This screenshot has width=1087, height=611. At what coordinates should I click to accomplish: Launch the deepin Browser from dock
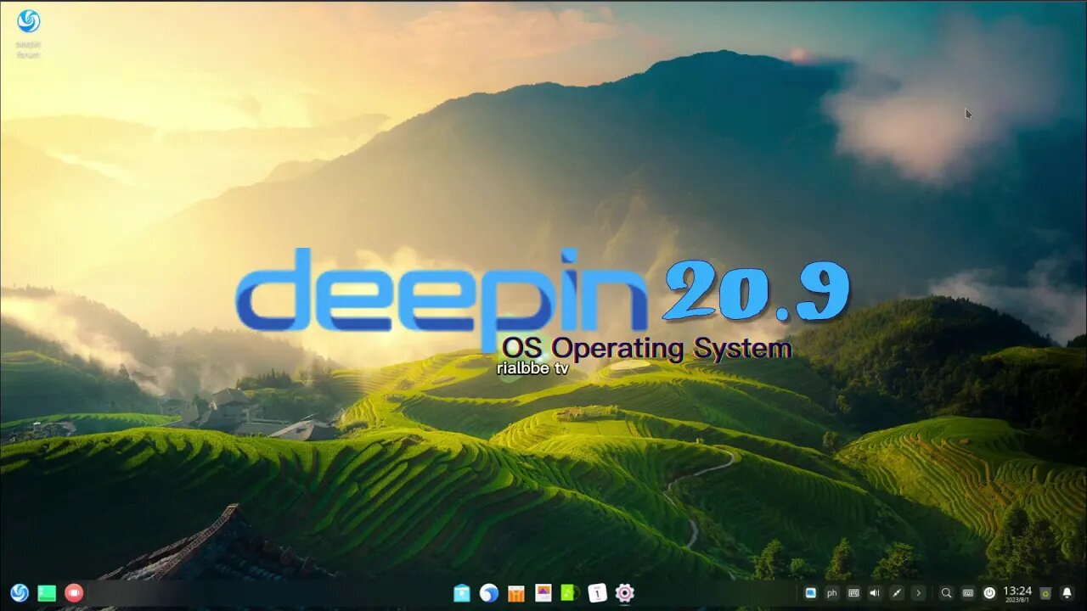tap(488, 593)
